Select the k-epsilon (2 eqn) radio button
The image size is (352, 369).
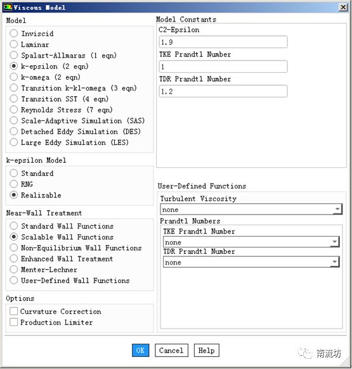tap(14, 66)
